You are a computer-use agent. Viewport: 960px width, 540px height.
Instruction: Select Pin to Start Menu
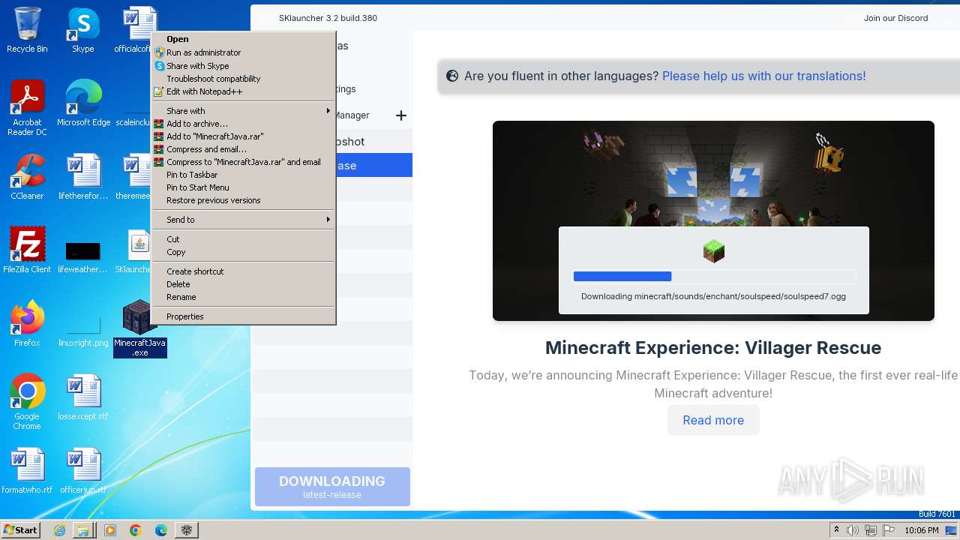click(x=244, y=187)
